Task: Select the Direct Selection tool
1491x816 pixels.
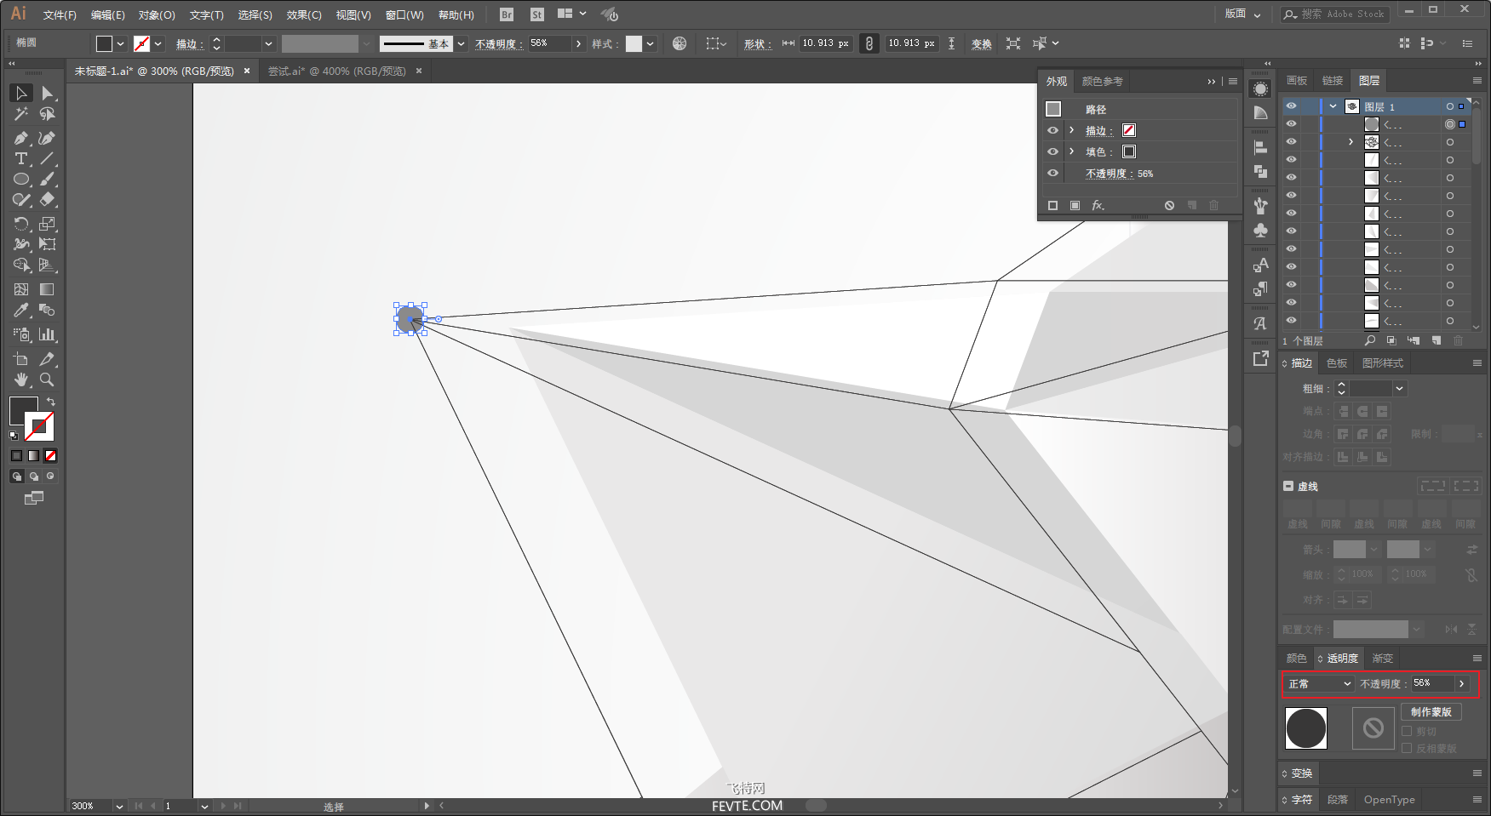Action: tap(48, 93)
